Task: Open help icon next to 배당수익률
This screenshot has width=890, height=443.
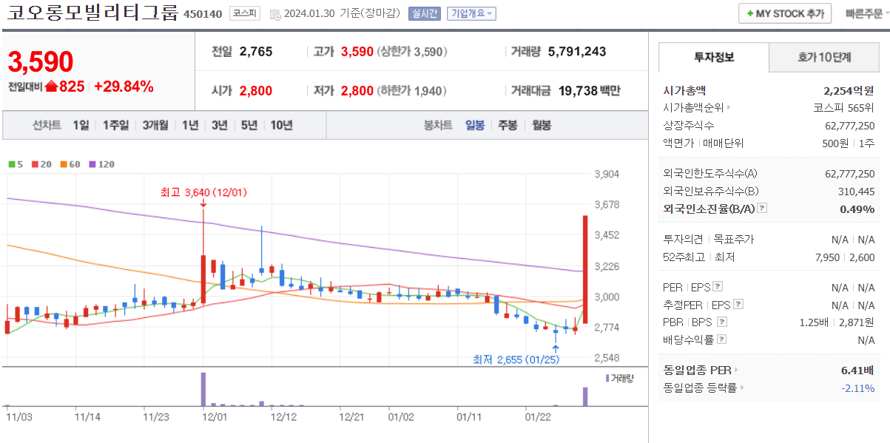Action: pyautogui.click(x=722, y=339)
